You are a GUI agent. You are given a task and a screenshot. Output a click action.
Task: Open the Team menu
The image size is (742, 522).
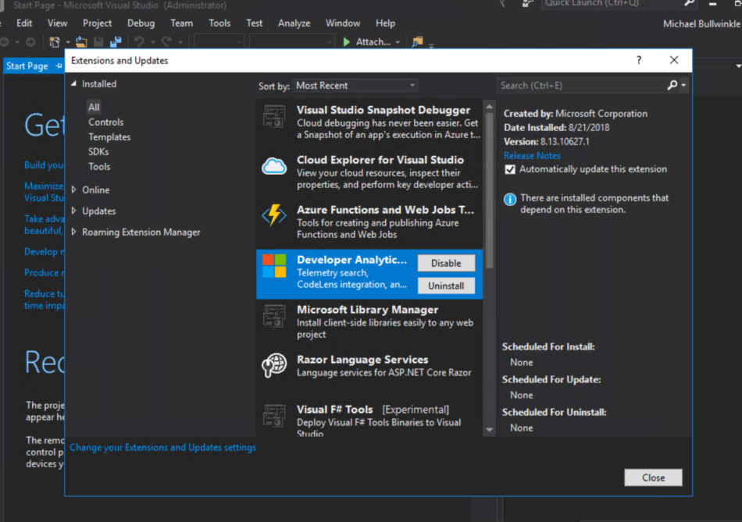pyautogui.click(x=182, y=23)
